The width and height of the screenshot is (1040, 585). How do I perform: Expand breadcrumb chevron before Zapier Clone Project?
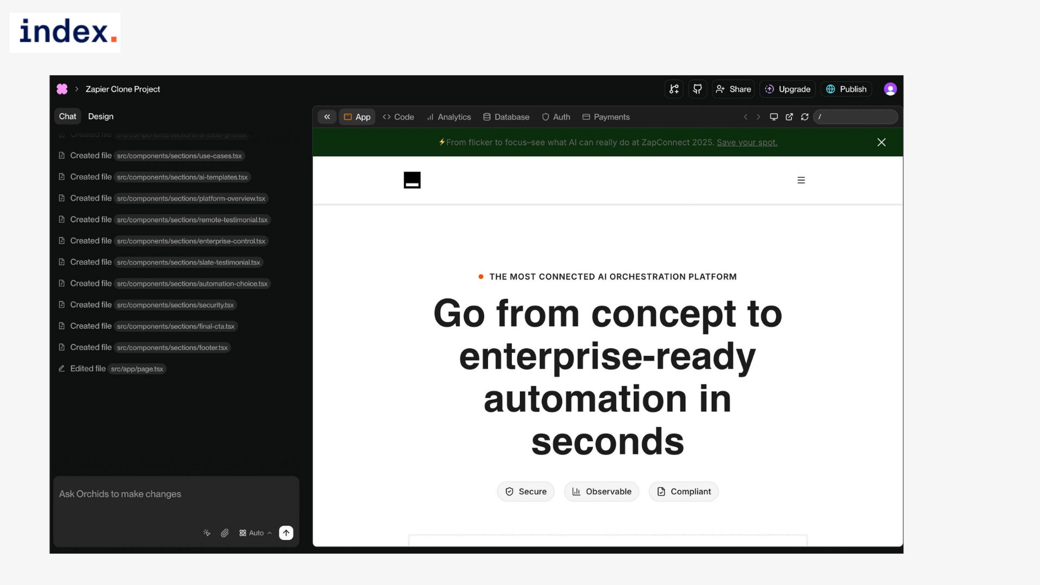77,89
